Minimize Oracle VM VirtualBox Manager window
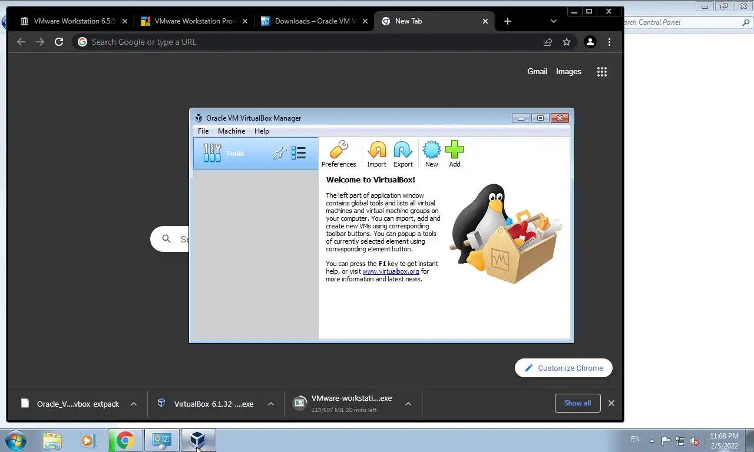The image size is (754, 452). [x=521, y=118]
